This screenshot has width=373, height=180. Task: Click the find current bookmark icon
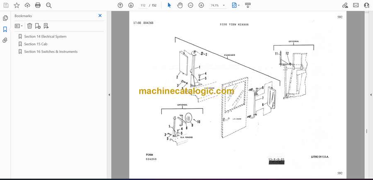tap(46, 26)
